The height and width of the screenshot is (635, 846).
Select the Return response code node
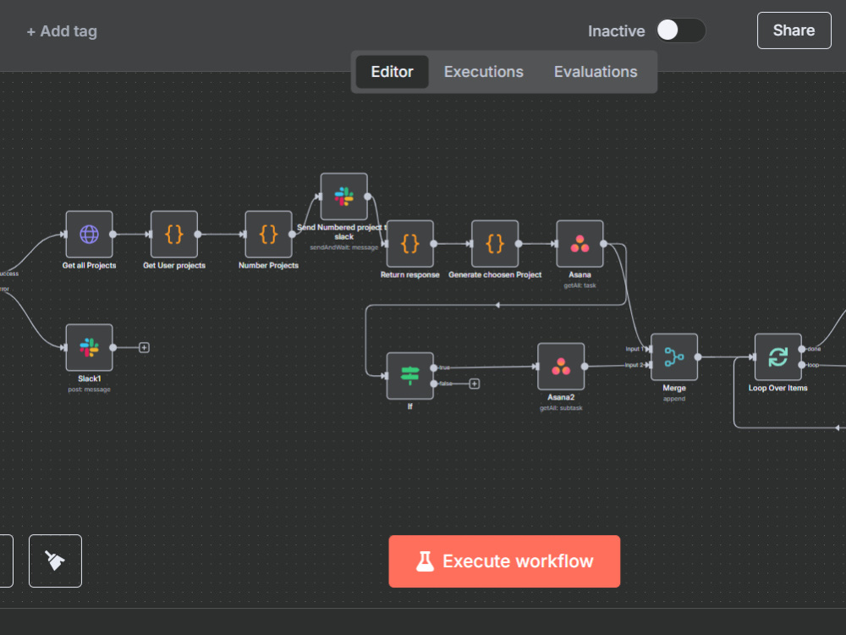pyautogui.click(x=410, y=244)
